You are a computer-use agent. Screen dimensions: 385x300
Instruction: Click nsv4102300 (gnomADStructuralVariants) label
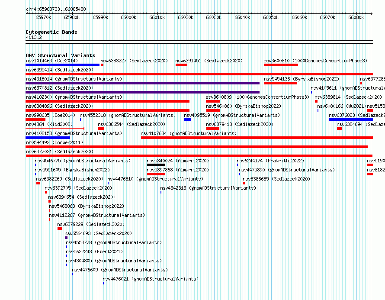[x=74, y=97]
